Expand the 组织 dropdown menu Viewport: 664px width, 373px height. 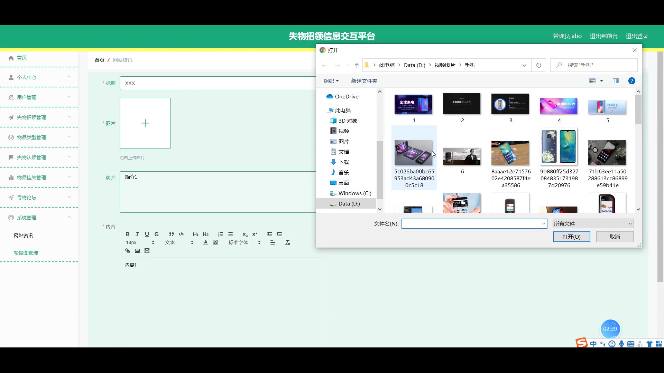coord(331,81)
